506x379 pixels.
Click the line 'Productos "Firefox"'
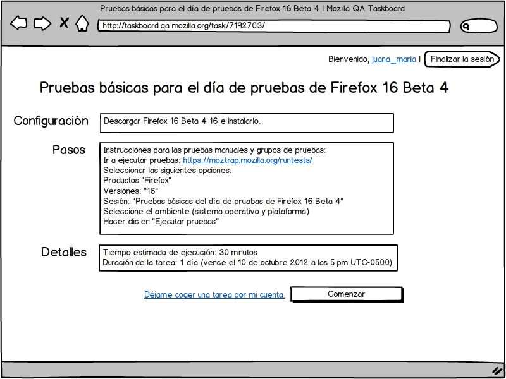click(137, 181)
